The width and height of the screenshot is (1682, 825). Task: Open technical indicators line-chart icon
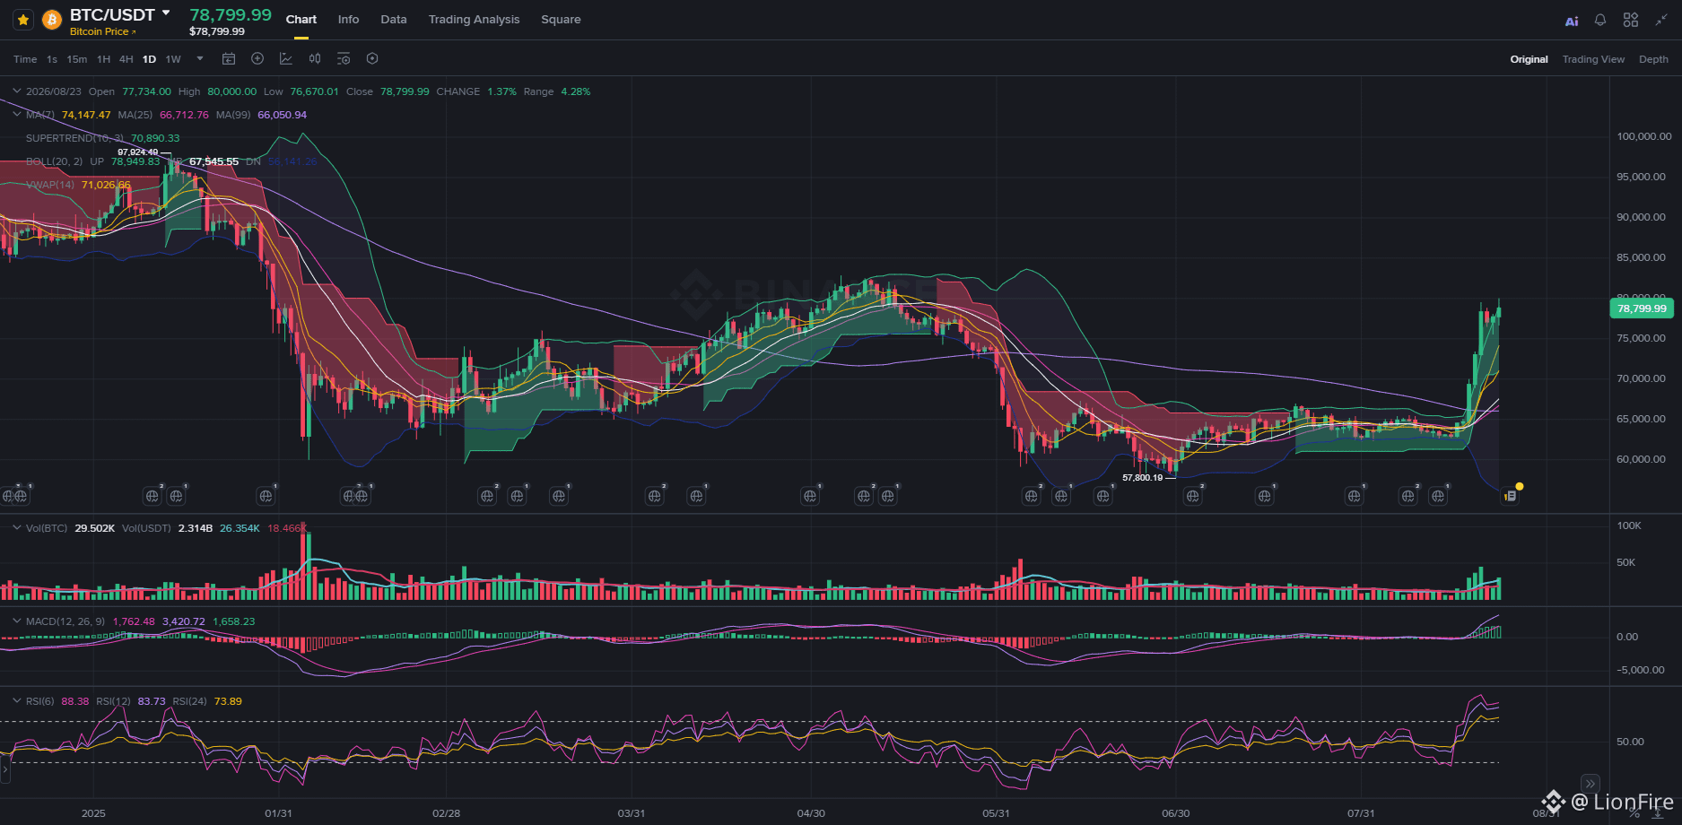click(x=286, y=58)
